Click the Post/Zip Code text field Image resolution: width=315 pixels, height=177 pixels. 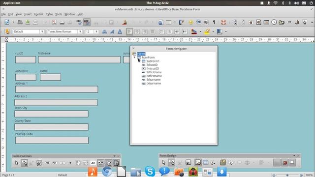point(52,140)
